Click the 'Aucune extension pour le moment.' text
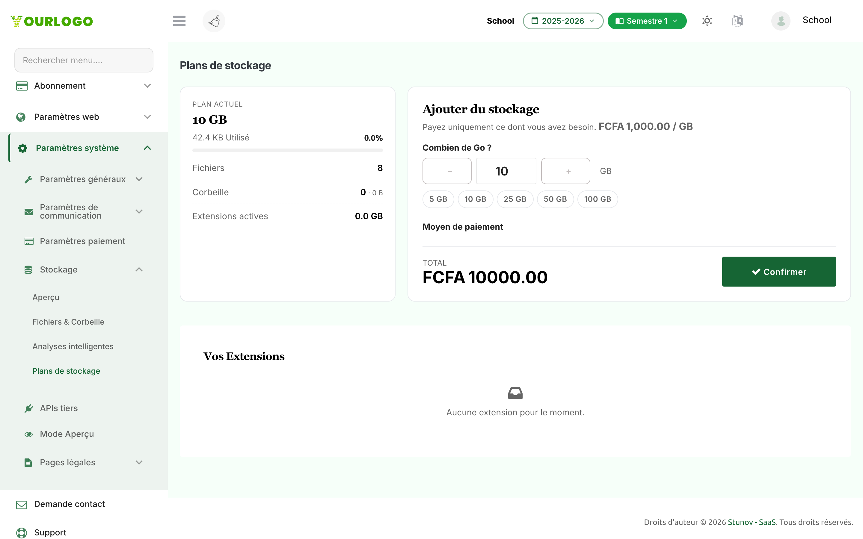Screen dimensions: 863x539 click(515, 413)
